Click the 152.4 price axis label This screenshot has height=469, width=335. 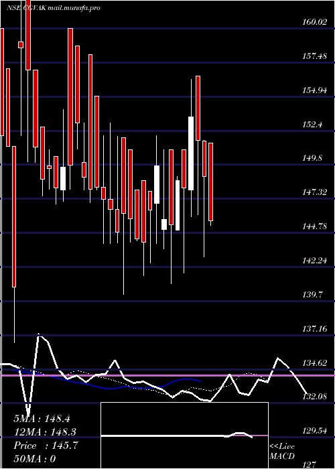(313, 124)
